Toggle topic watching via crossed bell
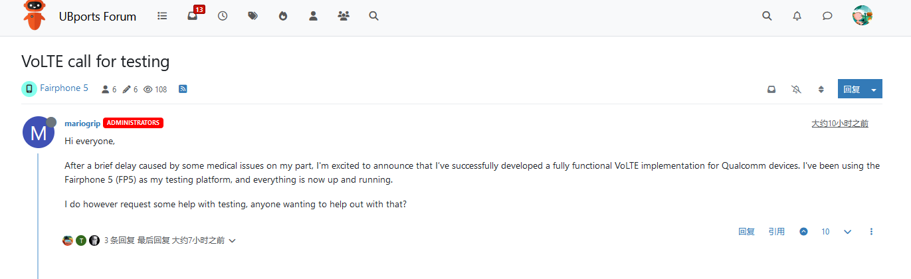Screen dimensions: 911x279 [796, 89]
